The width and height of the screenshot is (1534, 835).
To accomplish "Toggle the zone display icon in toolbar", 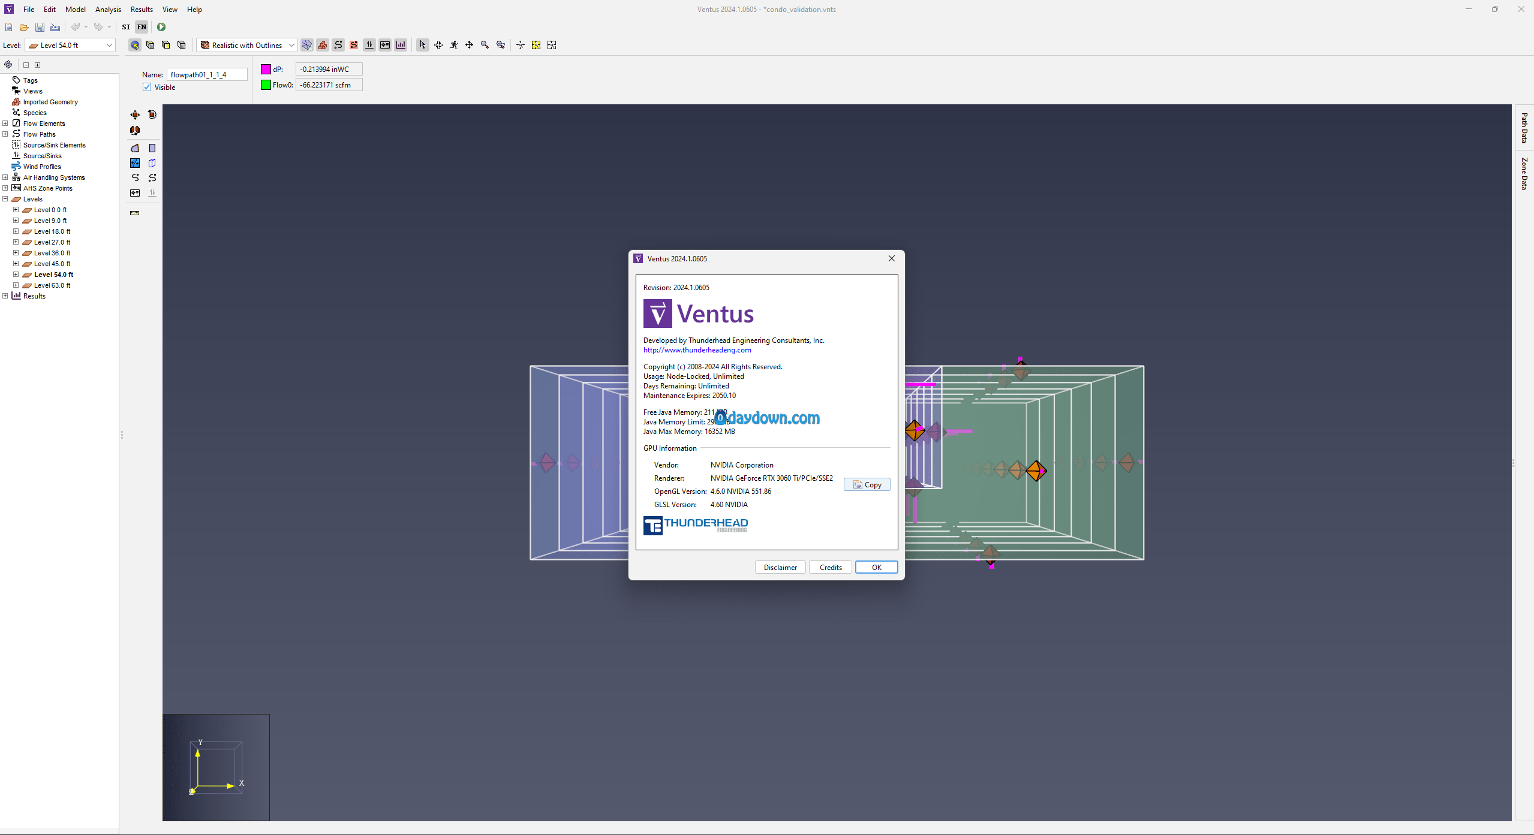I will 307,45.
